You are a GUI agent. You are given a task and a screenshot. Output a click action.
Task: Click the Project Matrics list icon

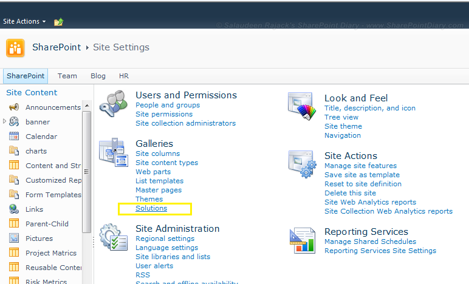coord(14,252)
